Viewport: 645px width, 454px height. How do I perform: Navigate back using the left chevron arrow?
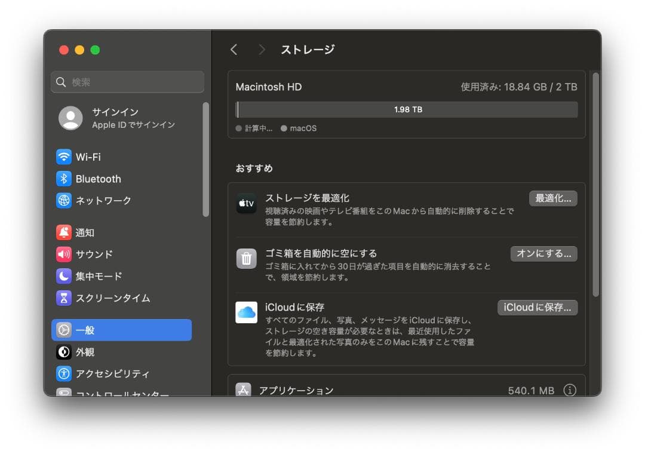pos(234,50)
